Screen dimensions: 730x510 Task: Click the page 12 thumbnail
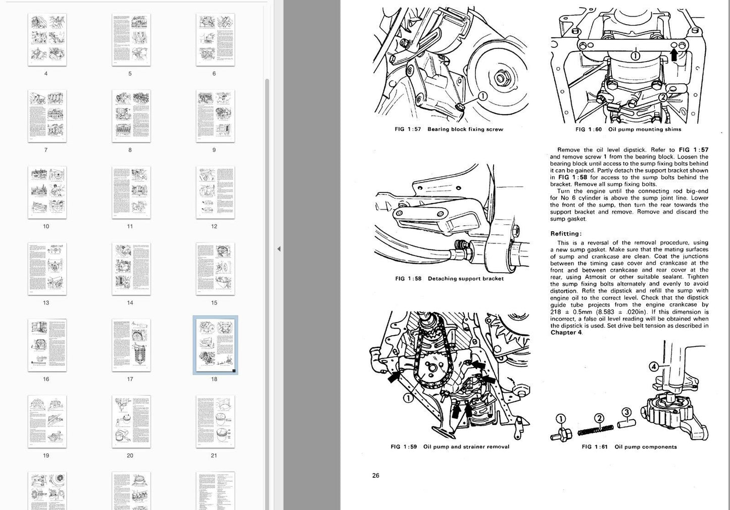click(x=215, y=192)
